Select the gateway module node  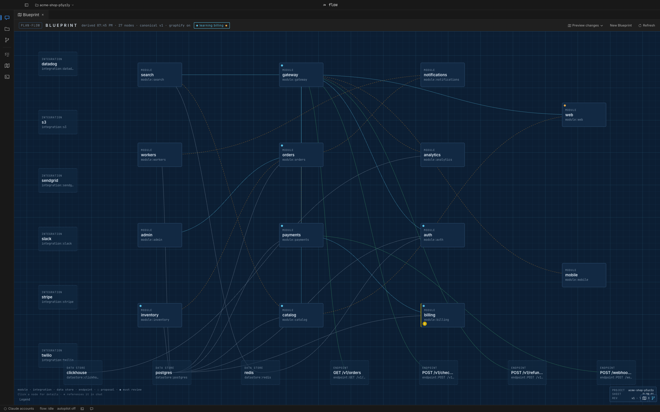301,75
